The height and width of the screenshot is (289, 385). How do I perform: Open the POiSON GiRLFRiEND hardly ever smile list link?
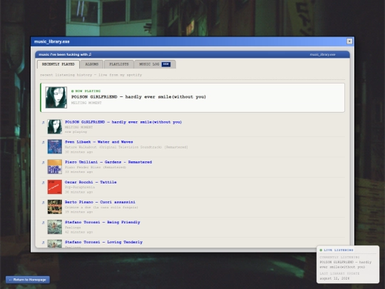(123, 122)
